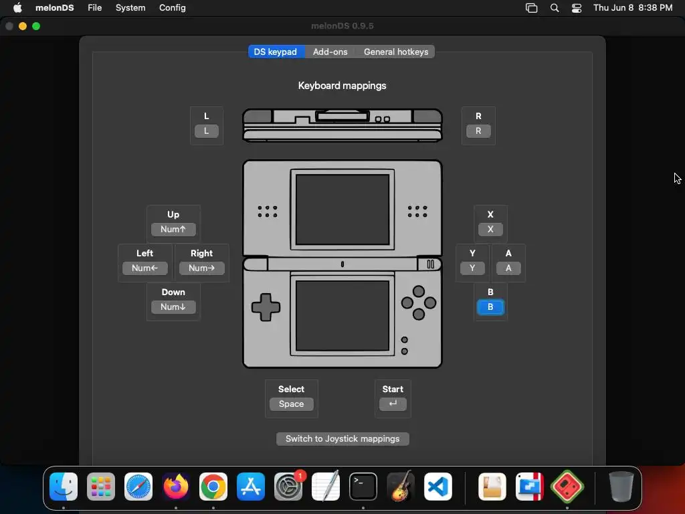Click the date and time in menu bar

(x=633, y=8)
